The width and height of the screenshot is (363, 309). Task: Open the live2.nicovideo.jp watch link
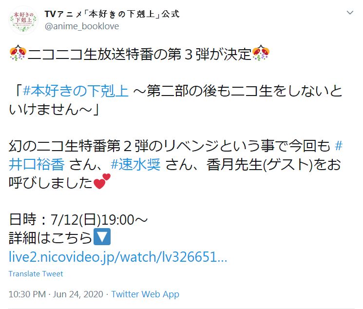click(x=118, y=257)
